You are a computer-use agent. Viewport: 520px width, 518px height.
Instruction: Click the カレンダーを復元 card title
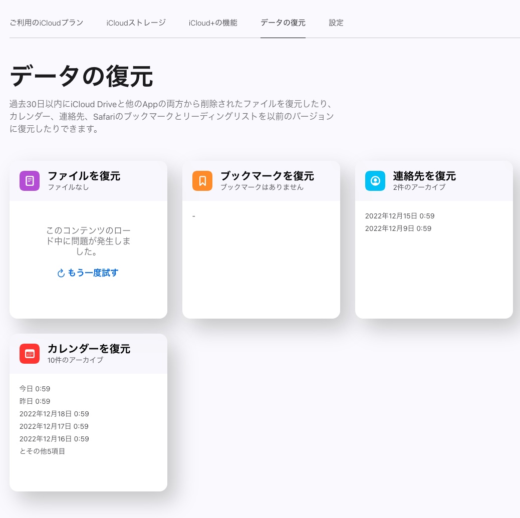89,349
